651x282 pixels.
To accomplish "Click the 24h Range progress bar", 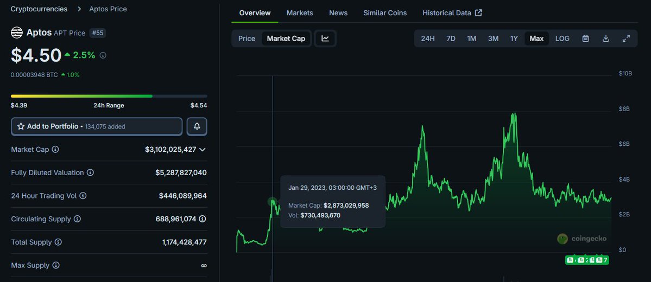I will point(109,96).
